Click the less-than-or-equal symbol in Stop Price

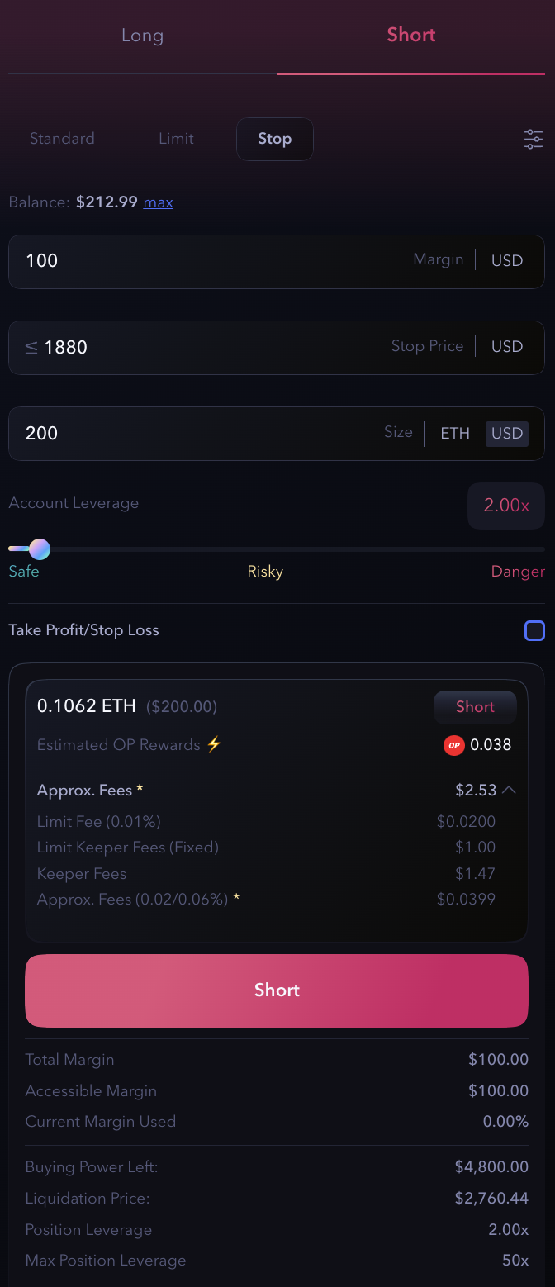point(31,347)
